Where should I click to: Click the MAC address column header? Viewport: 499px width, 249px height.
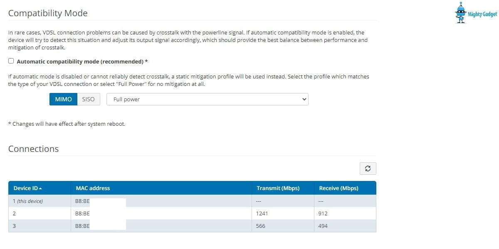[93, 188]
